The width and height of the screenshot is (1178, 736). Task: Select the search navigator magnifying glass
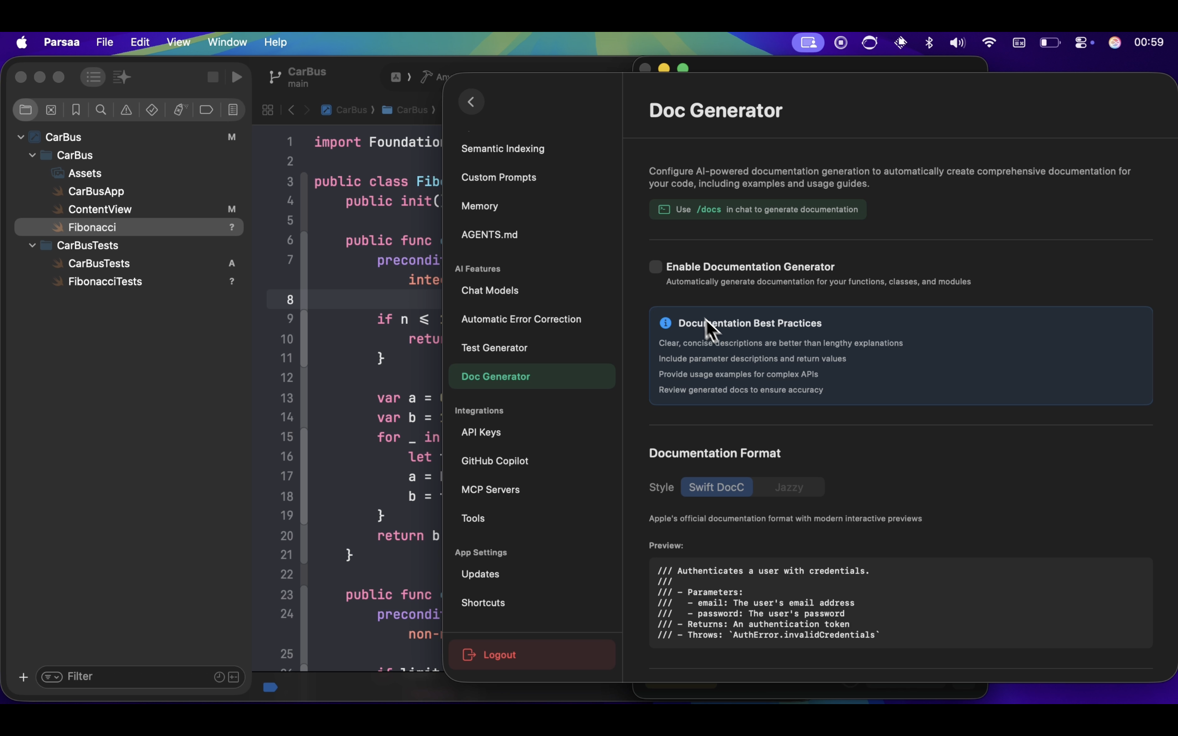click(101, 110)
